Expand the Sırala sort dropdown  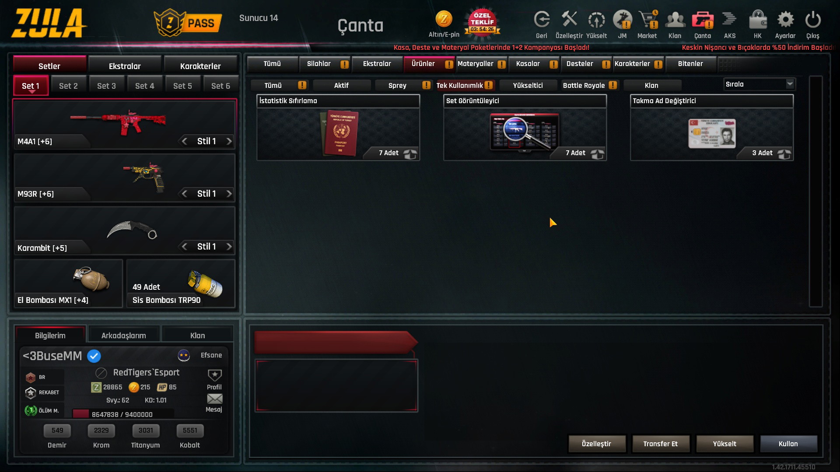tap(759, 84)
